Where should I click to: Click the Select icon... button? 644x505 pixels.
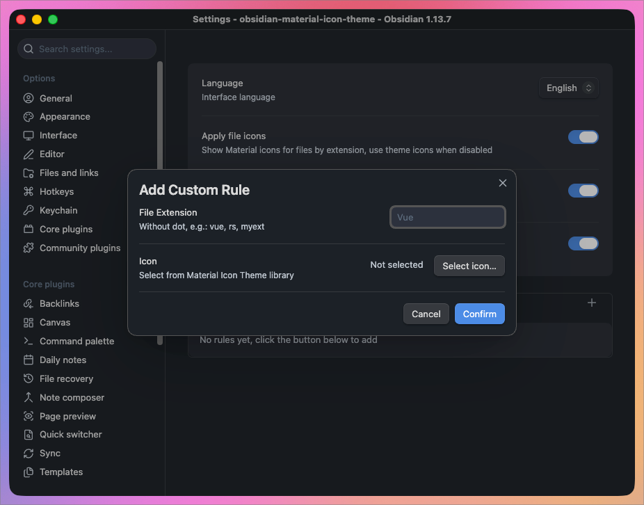point(469,266)
